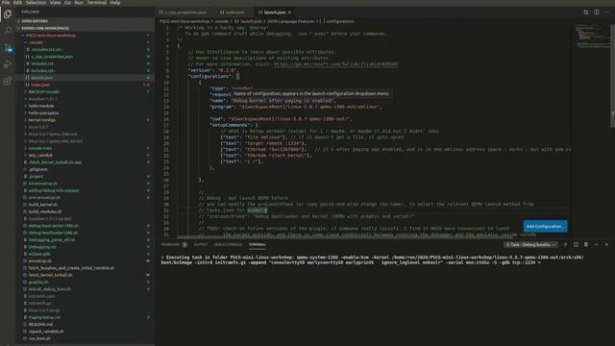
Task: Open the editor more actions menu
Action: 606,12
